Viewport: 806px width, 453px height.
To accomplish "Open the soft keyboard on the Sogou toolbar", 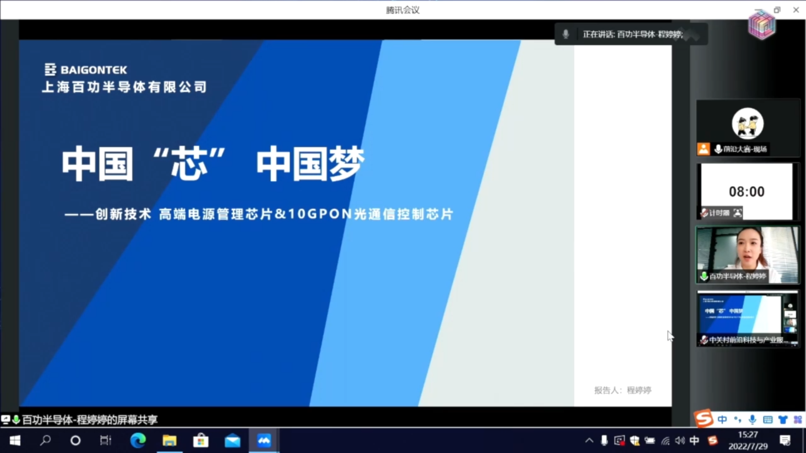I will pos(768,419).
